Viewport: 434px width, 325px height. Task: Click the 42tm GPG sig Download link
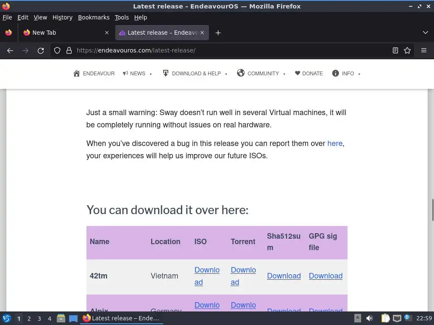[325, 276]
